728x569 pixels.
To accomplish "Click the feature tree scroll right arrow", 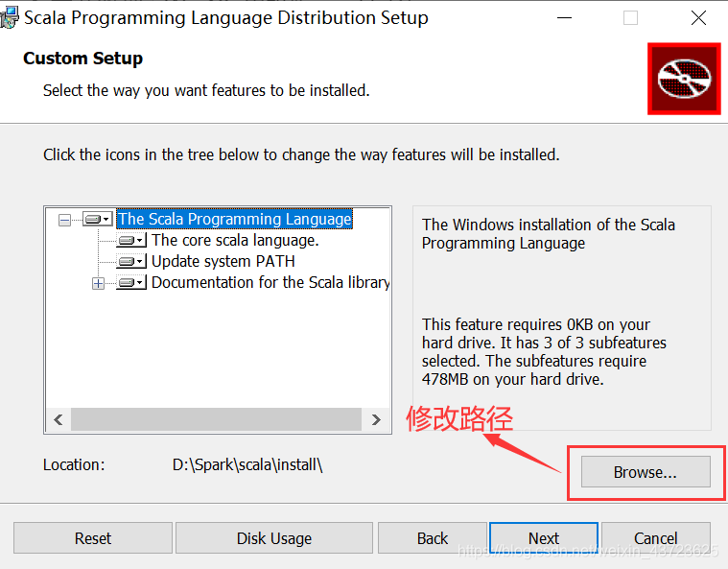I will pyautogui.click(x=376, y=420).
